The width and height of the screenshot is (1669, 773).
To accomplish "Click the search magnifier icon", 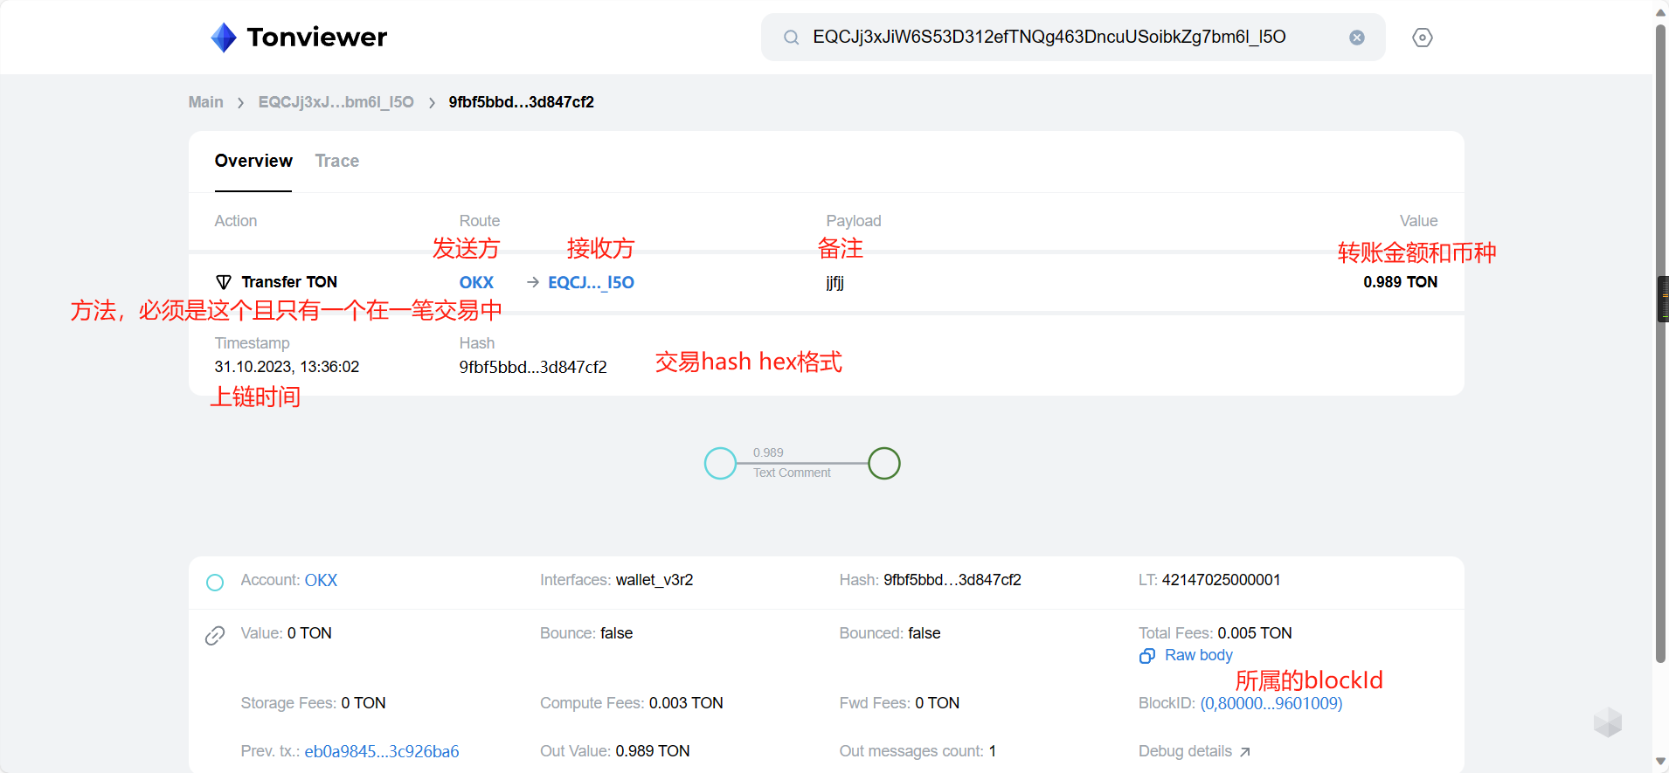I will (x=791, y=38).
